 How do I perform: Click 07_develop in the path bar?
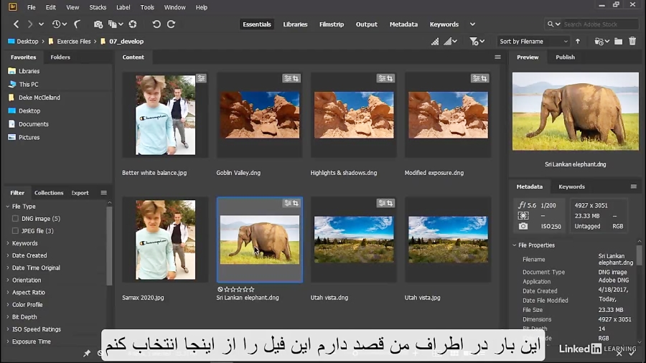tap(126, 42)
